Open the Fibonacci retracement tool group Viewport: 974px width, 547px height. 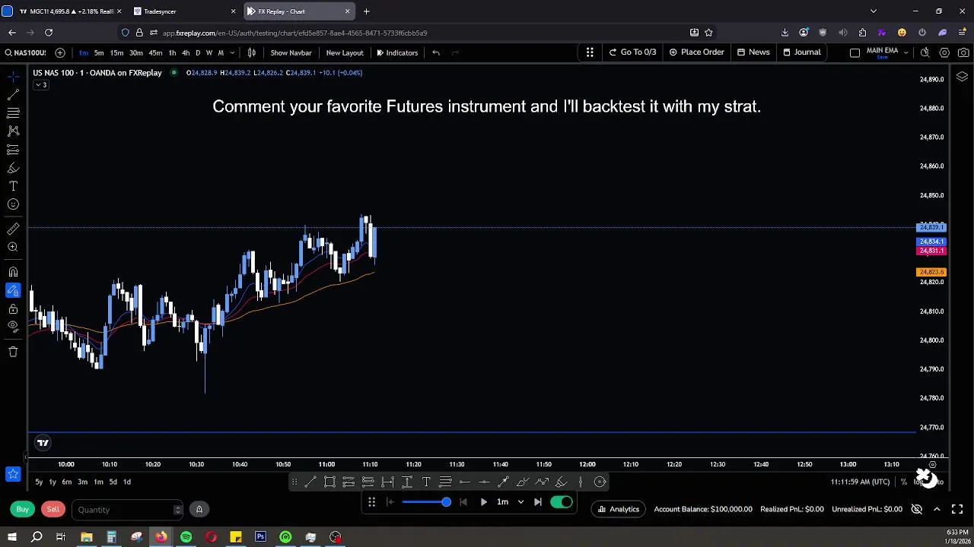(13, 112)
